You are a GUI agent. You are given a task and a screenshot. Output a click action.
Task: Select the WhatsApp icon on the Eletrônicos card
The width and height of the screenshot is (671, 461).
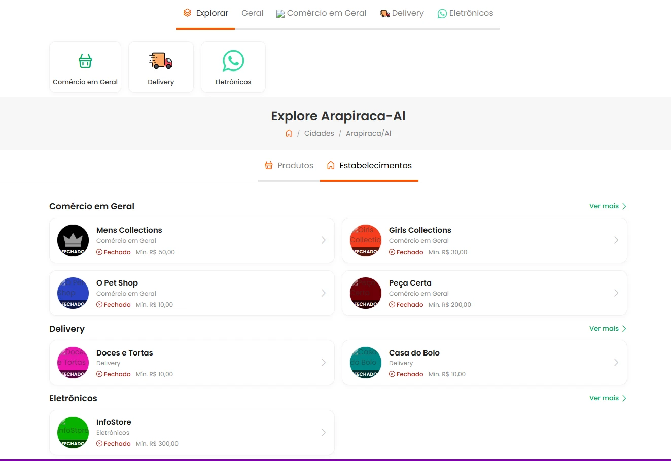tap(233, 61)
